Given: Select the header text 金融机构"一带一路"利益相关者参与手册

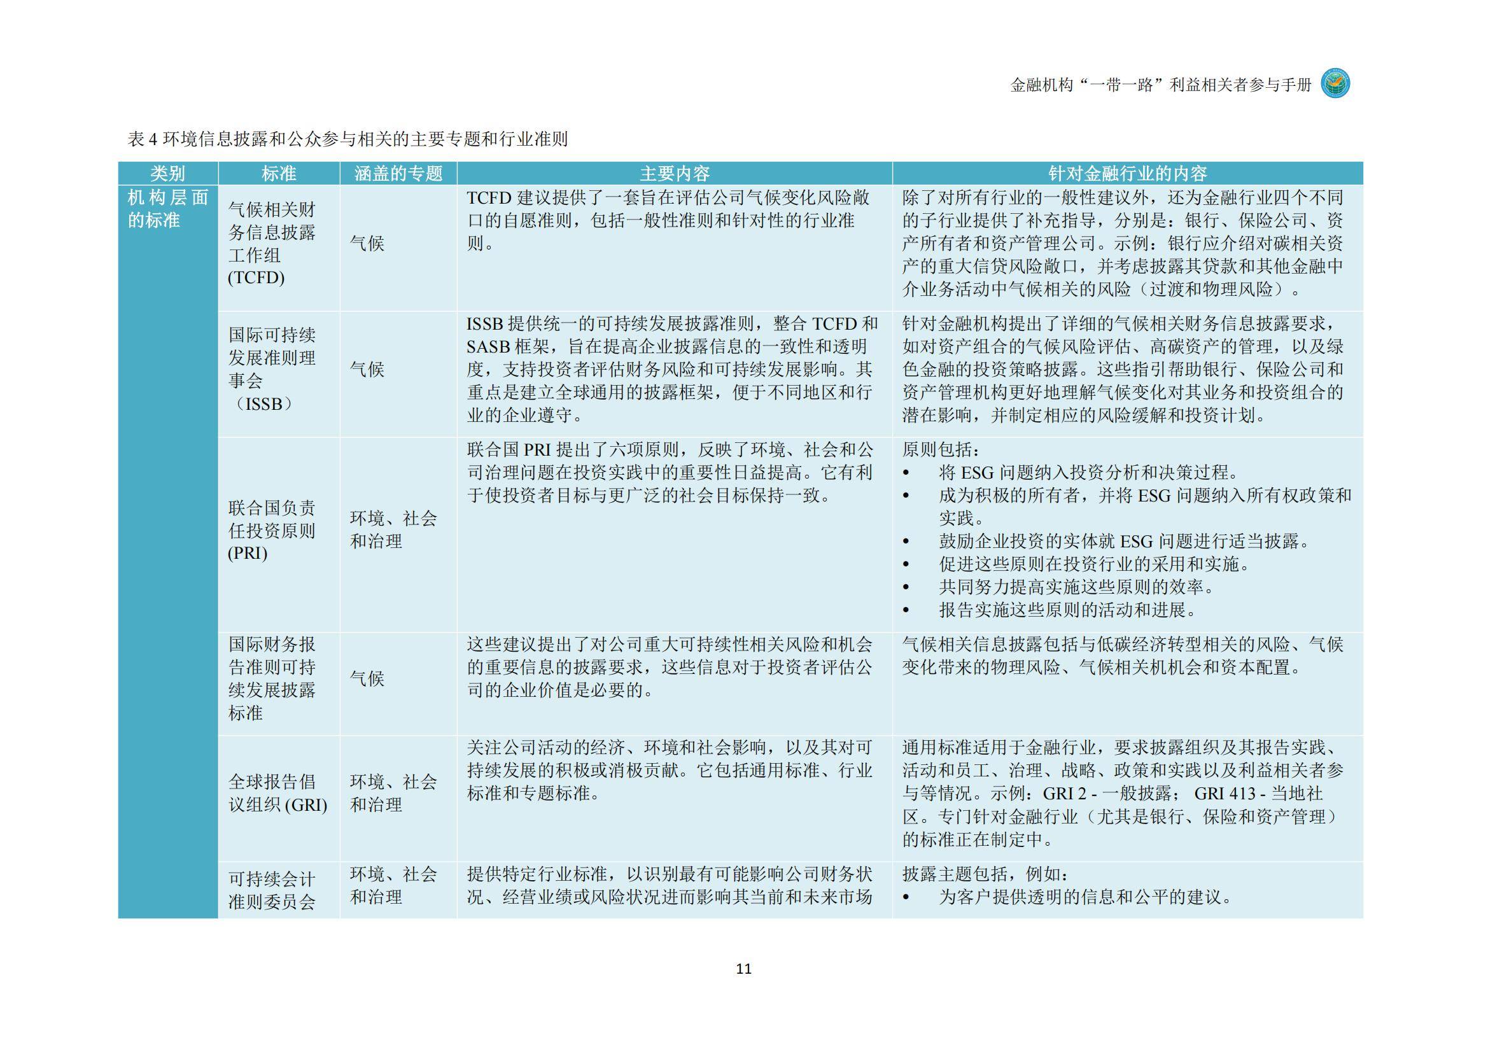Looking at the screenshot, I should [1161, 85].
